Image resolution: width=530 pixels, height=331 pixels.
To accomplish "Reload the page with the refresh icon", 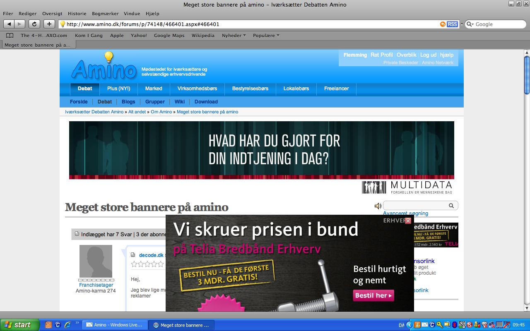I will [x=34, y=24].
